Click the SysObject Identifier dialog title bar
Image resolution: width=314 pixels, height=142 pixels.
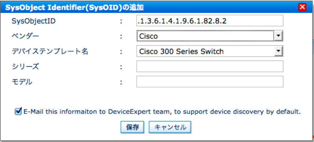(157, 7)
